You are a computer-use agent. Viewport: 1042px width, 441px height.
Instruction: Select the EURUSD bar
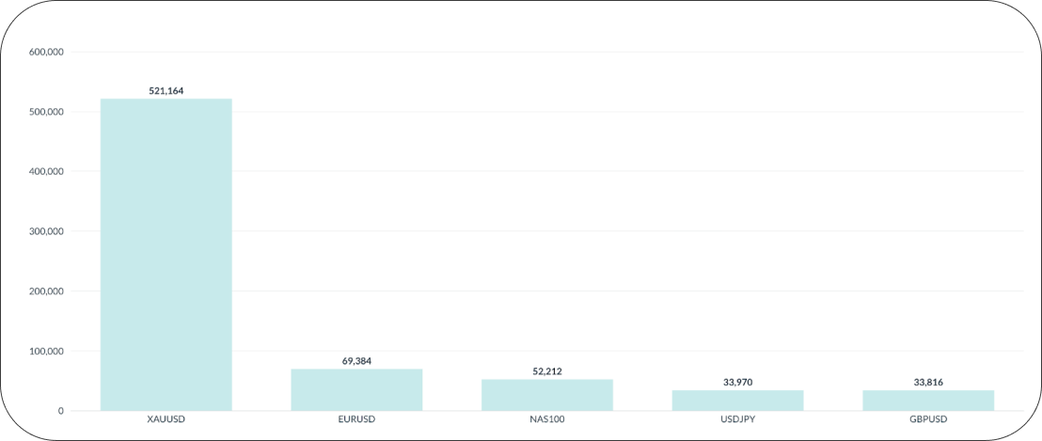click(x=356, y=390)
